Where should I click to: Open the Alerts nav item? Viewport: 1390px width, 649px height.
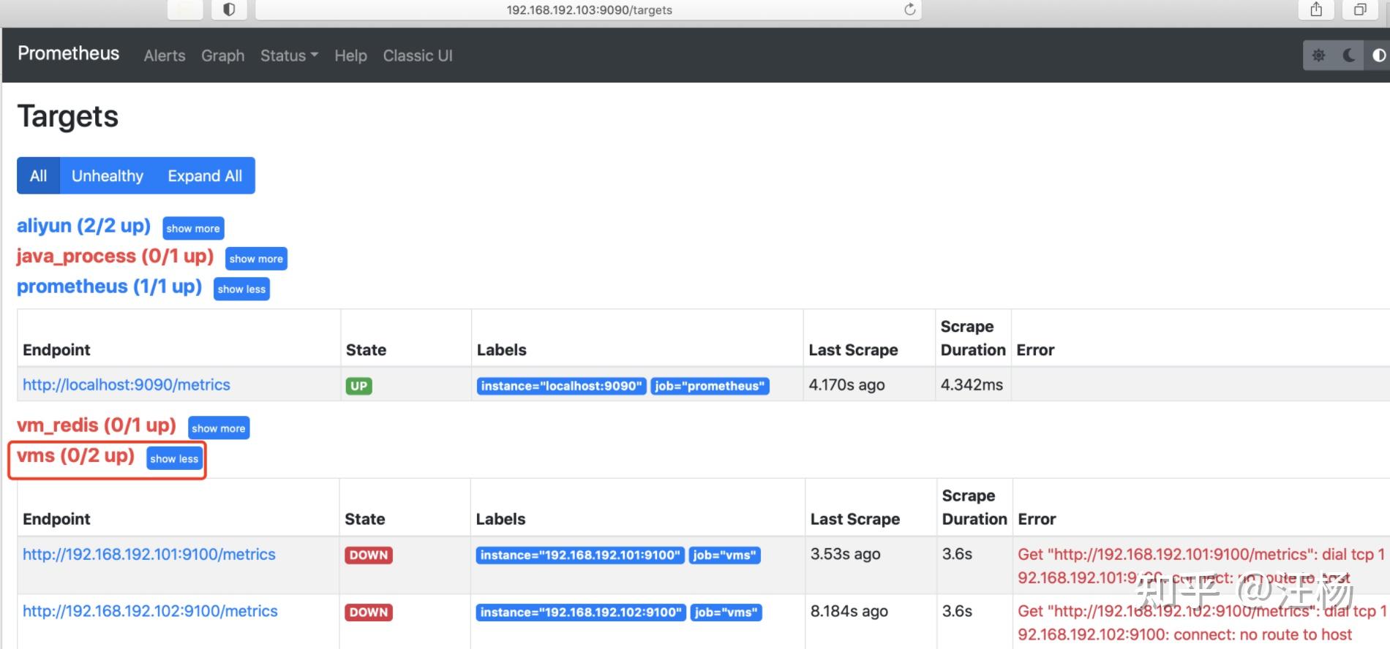click(x=165, y=56)
